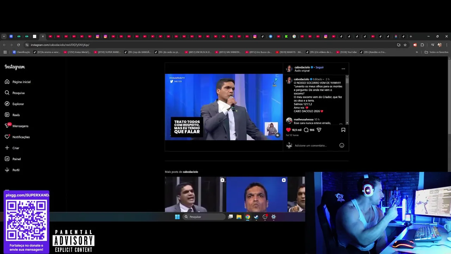Switch to the Telegram tab
The width and height of the screenshot is (451, 254).
pos(271,36)
